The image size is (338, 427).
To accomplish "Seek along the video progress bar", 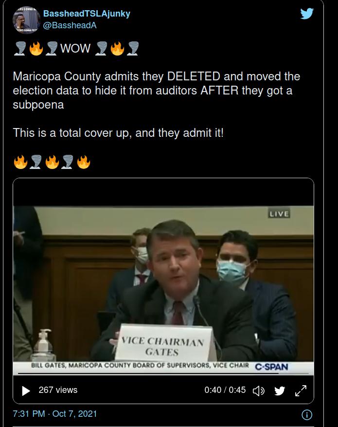I will 163,373.
